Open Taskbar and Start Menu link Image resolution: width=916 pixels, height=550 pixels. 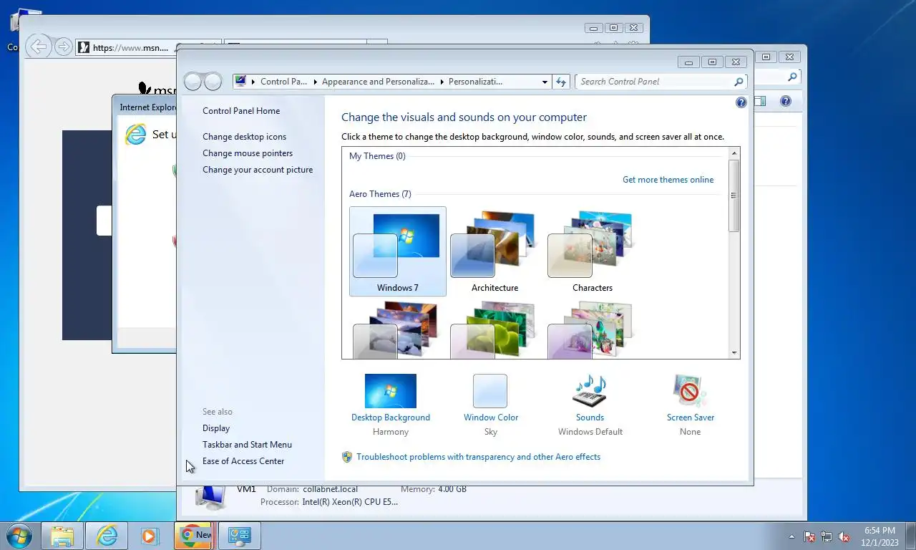(x=247, y=445)
